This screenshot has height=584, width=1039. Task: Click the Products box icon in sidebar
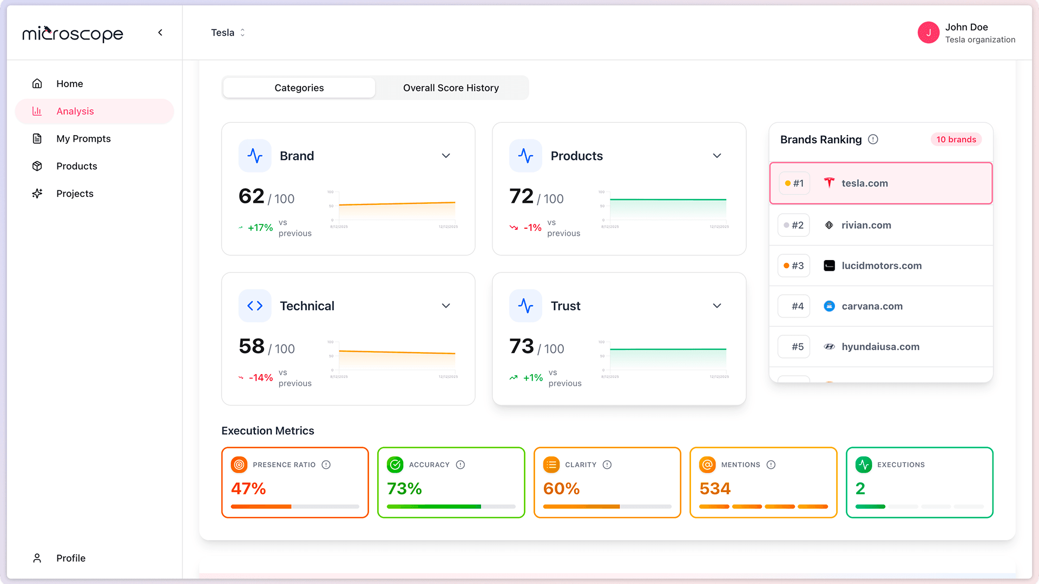[37, 166]
